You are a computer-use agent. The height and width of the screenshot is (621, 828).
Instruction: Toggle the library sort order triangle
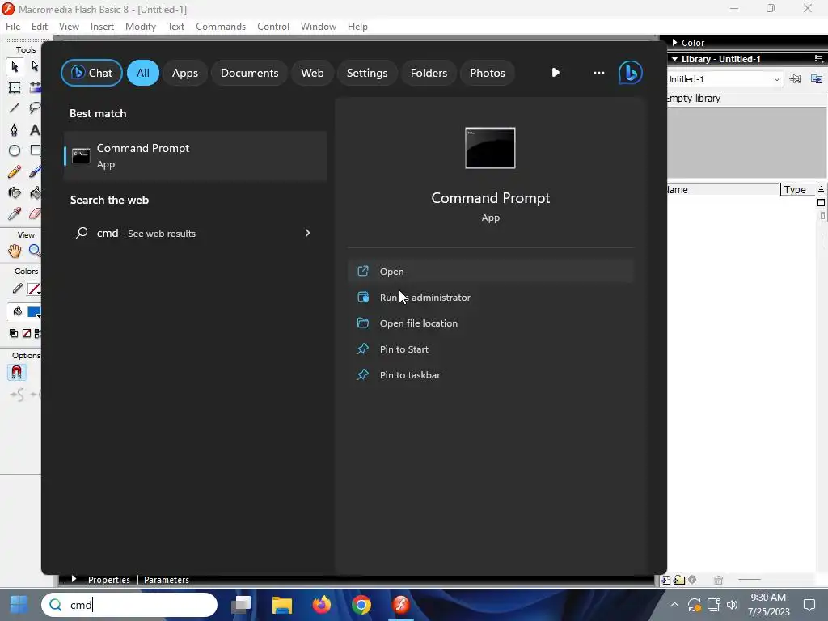(x=821, y=189)
